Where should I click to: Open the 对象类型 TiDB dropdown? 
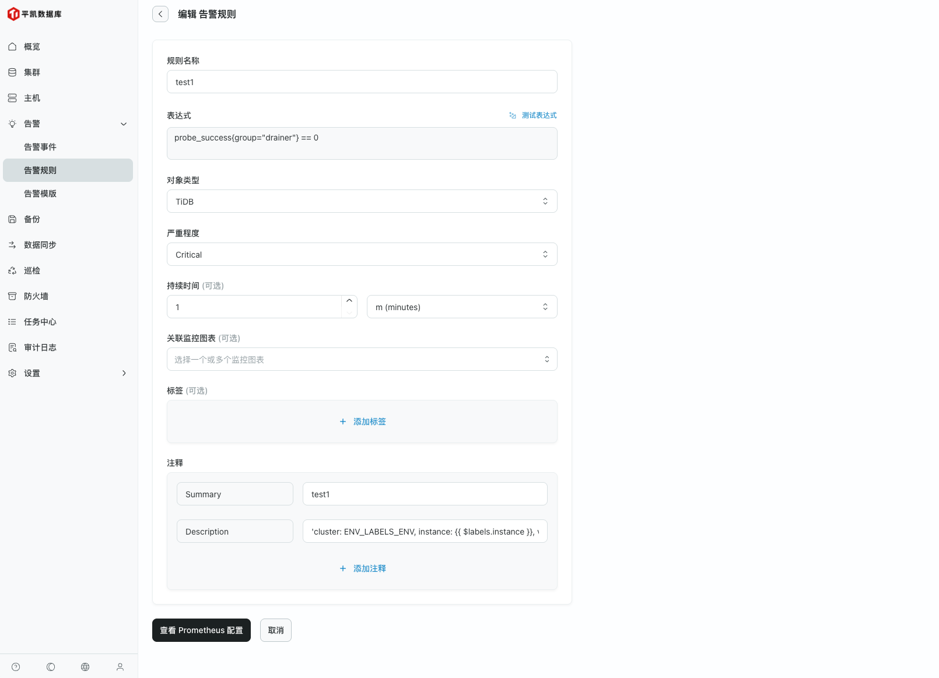(x=362, y=201)
